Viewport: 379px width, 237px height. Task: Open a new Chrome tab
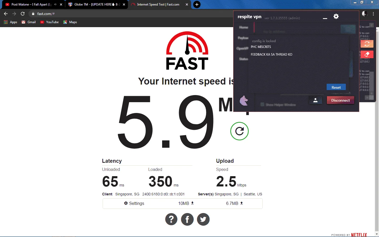197,4
